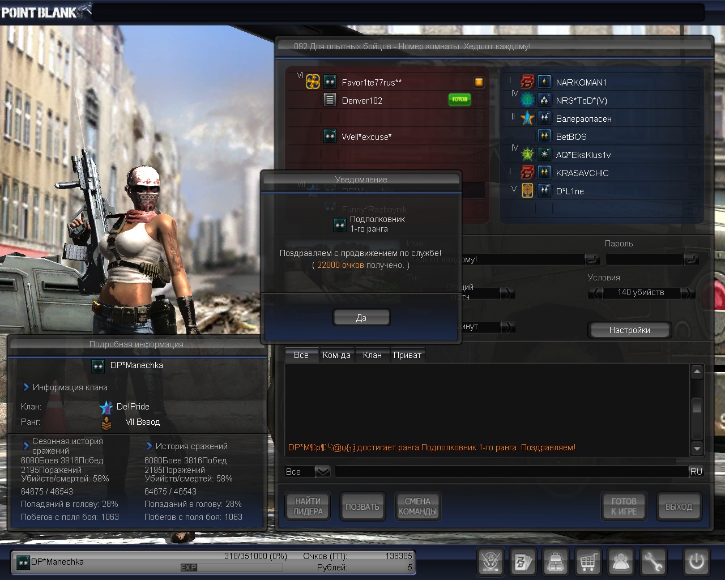Click the DelPride clan star emblem
725x580 pixels.
point(106,407)
